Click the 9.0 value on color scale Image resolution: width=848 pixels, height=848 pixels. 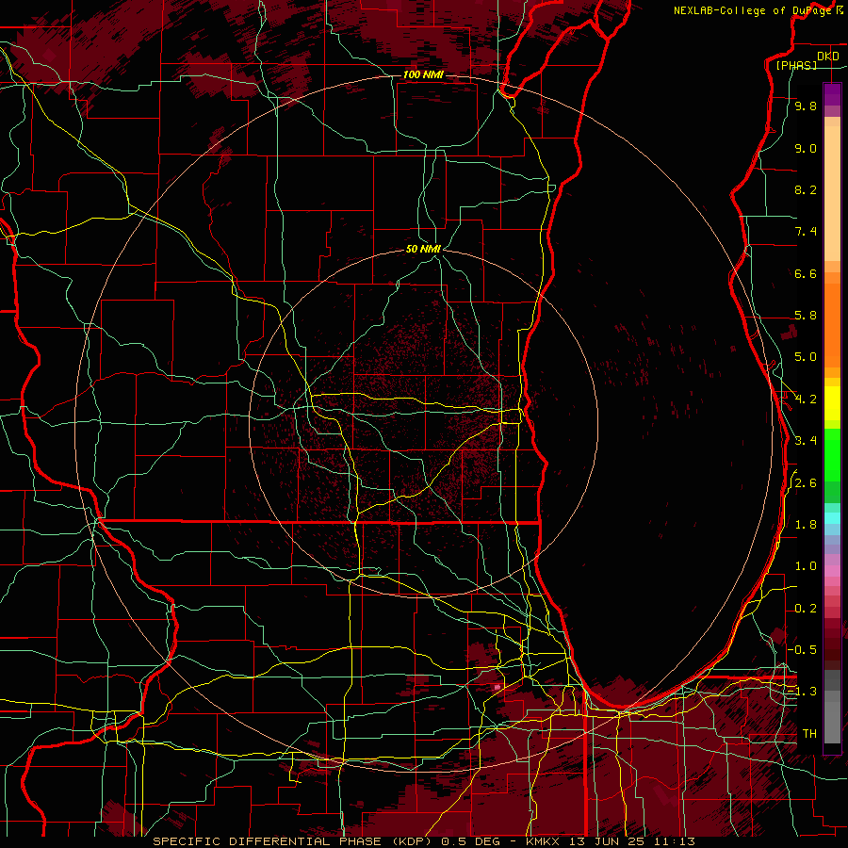coord(806,148)
